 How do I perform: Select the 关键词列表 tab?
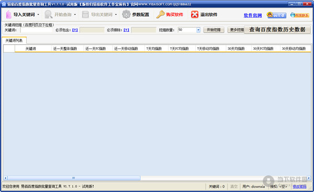[14, 40]
